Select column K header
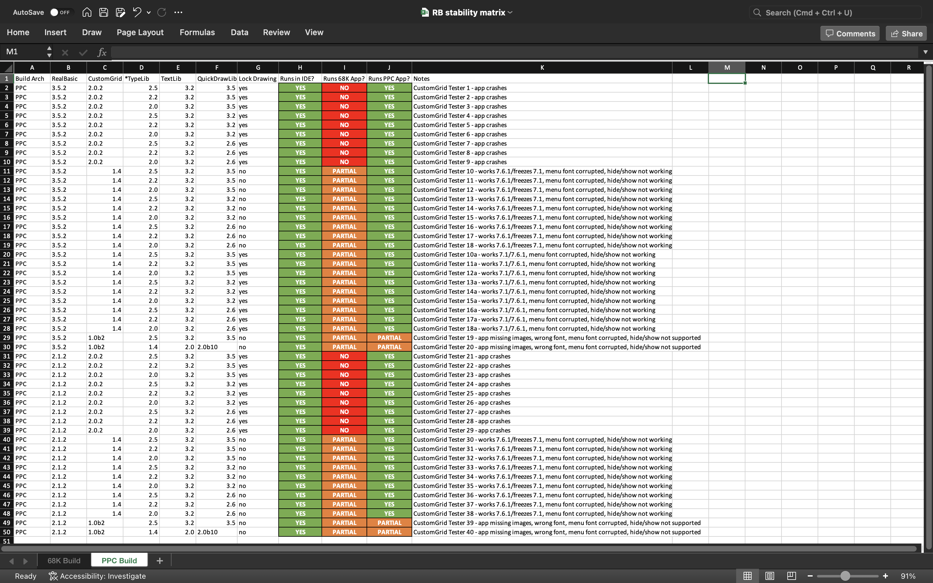 [x=542, y=68]
